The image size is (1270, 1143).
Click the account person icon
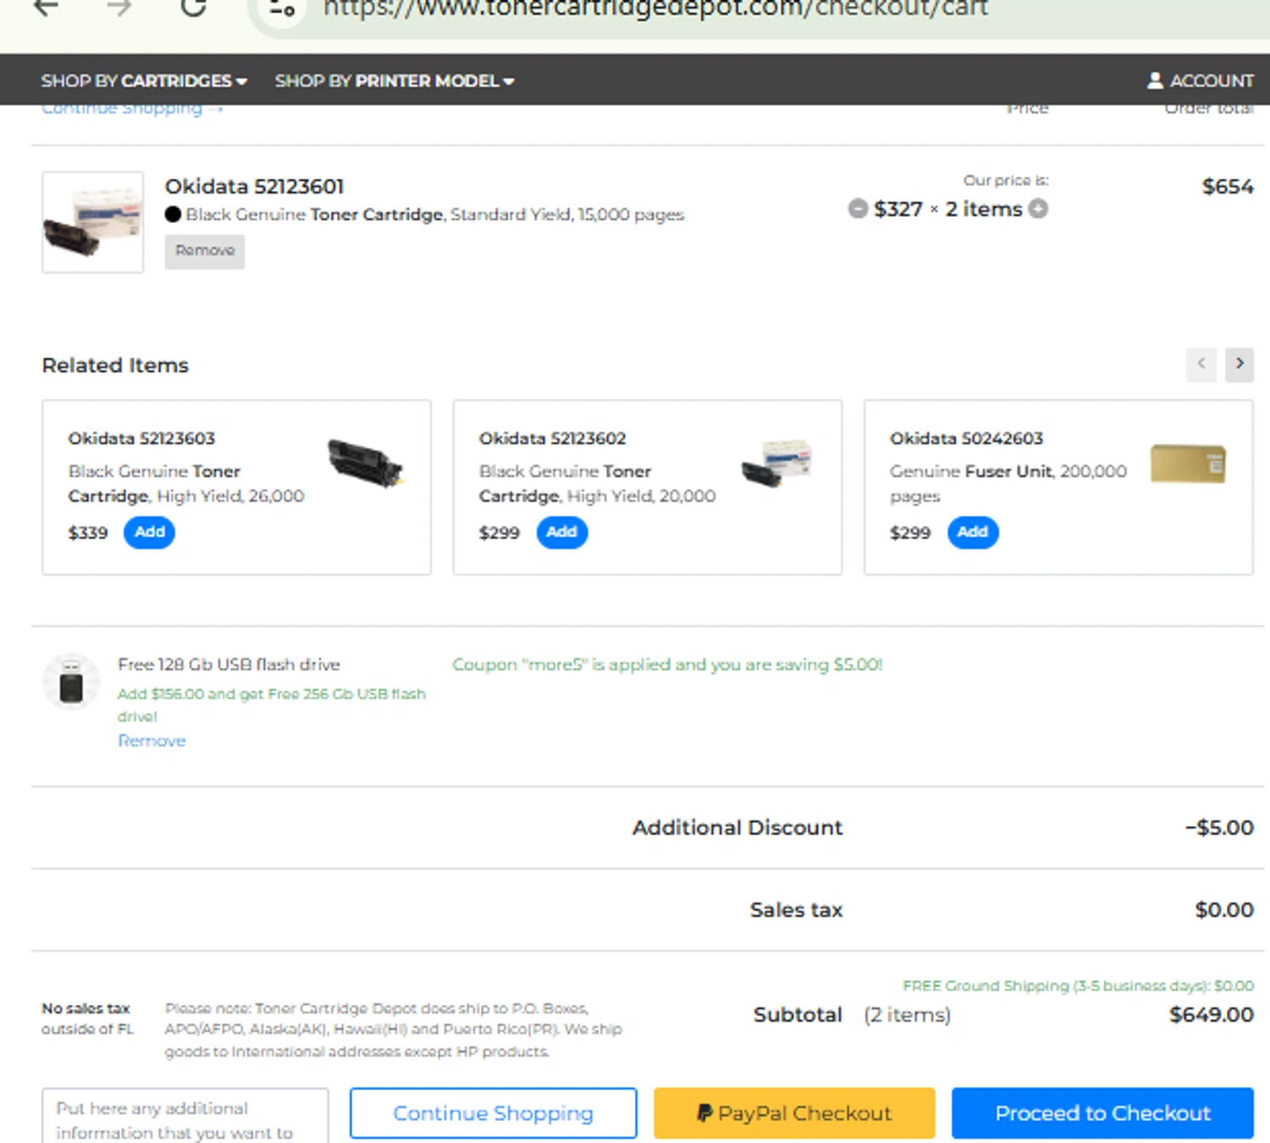(x=1155, y=80)
